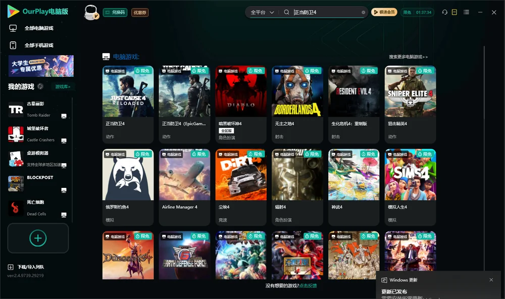Clear the search box text
Screen dimensions: 505x299
(x=363, y=12)
